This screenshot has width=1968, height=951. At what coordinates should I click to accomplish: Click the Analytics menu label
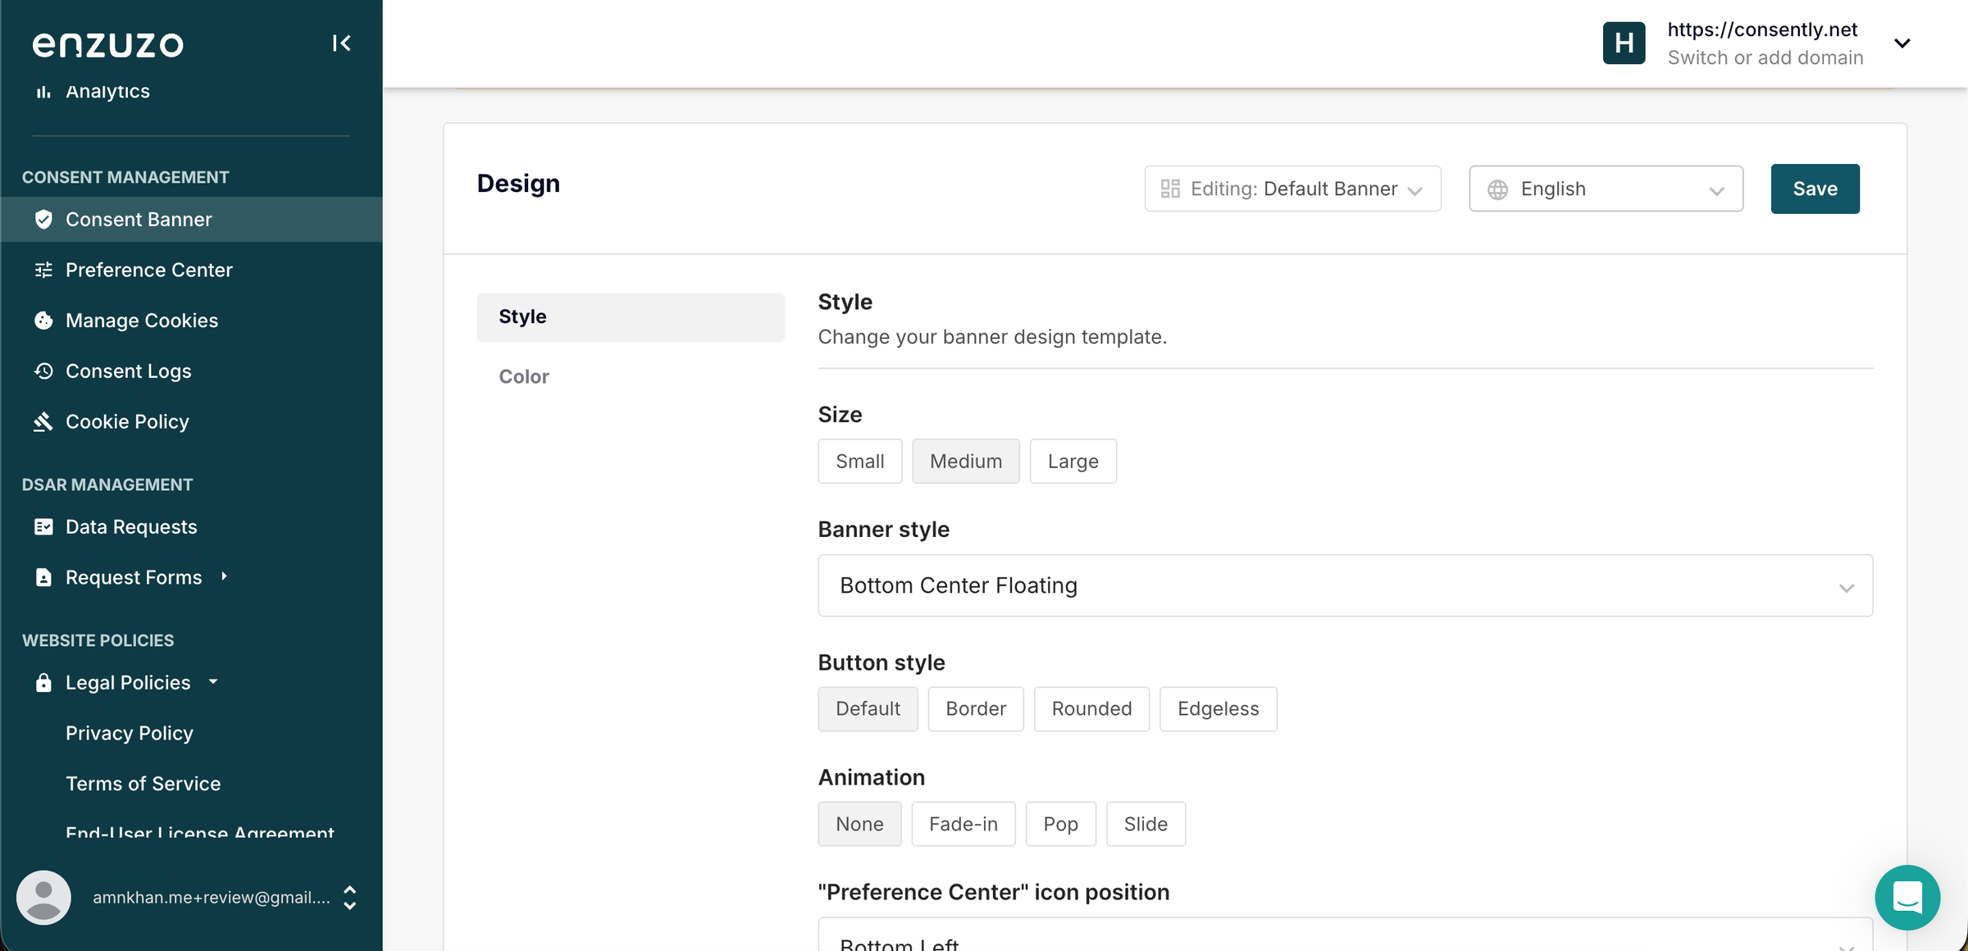[x=107, y=92]
